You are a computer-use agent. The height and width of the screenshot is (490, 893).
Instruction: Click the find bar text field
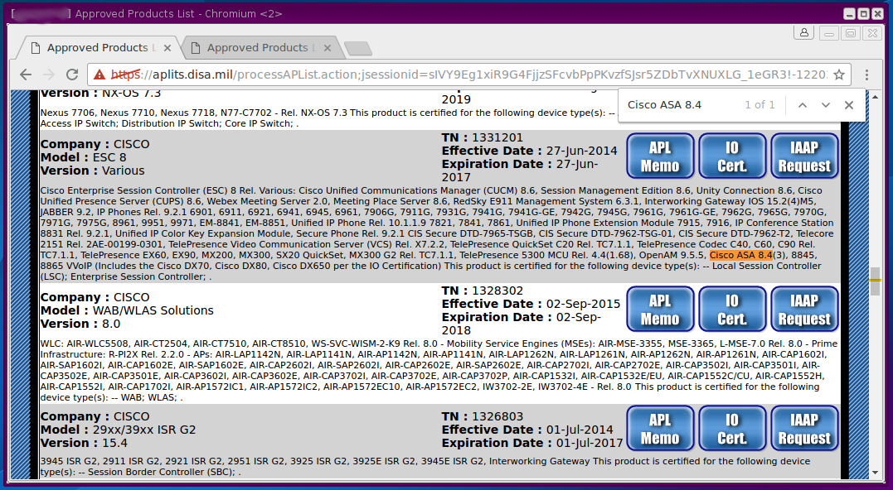point(680,105)
